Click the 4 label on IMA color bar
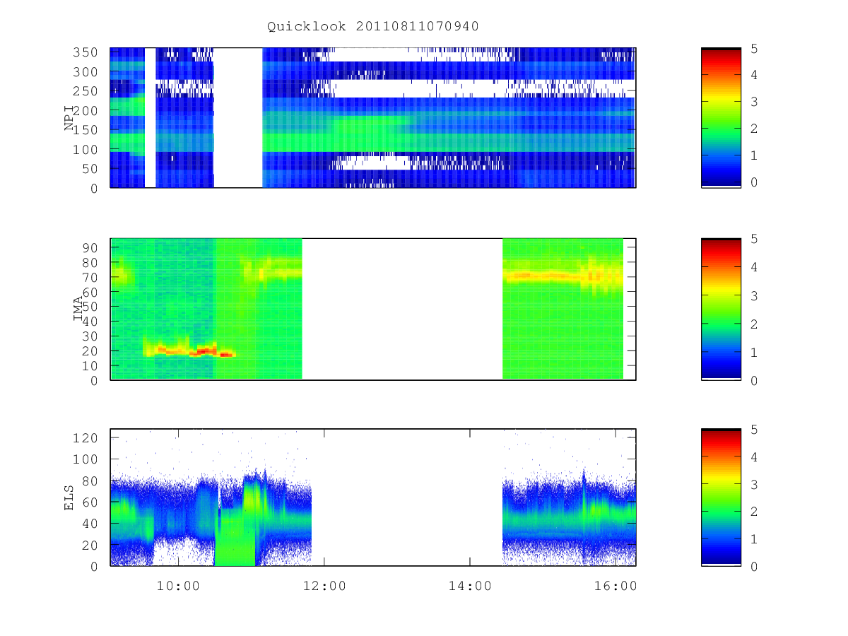Viewport: 848px width, 636px height. (x=755, y=267)
